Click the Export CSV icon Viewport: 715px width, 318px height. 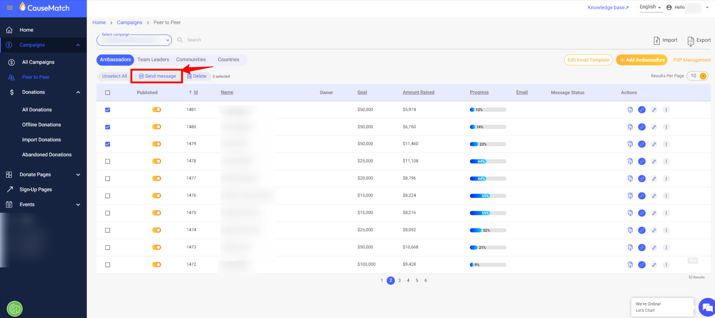[691, 41]
